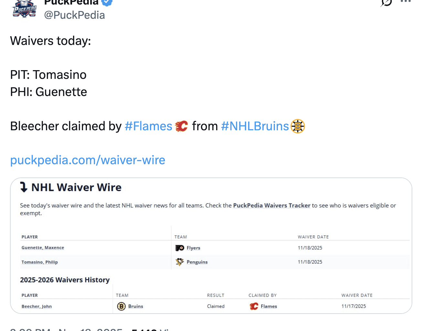Click the Bruins logo in Waivers History

click(121, 306)
